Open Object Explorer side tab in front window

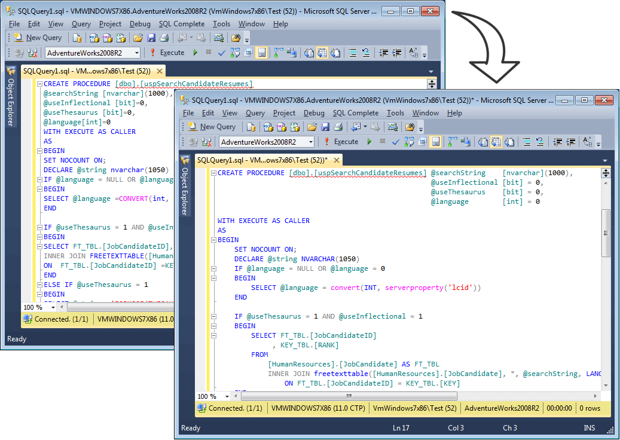click(185, 186)
